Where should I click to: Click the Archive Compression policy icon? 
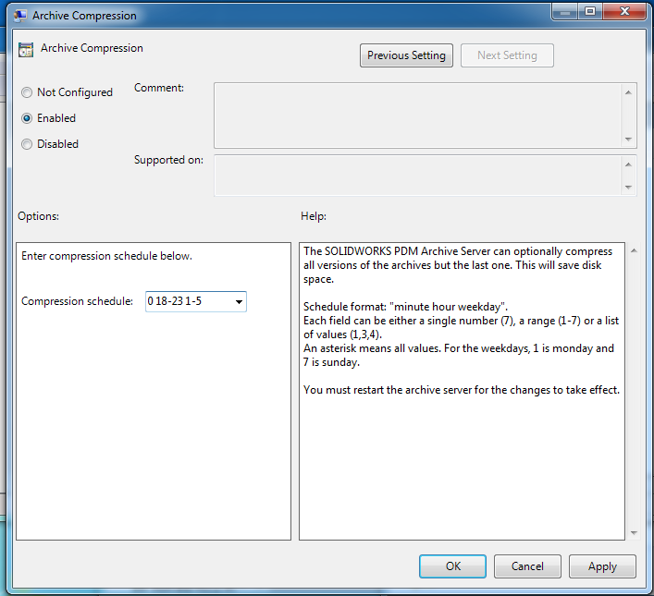pyautogui.click(x=27, y=50)
